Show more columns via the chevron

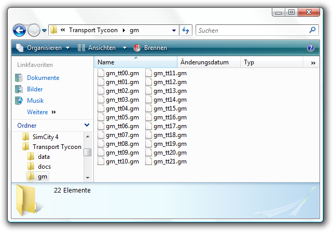coord(313,63)
